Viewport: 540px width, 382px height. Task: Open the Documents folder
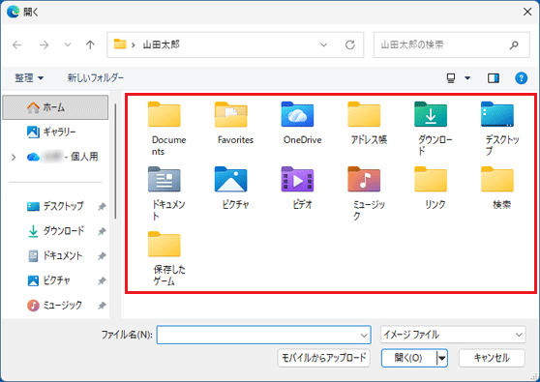pos(165,115)
